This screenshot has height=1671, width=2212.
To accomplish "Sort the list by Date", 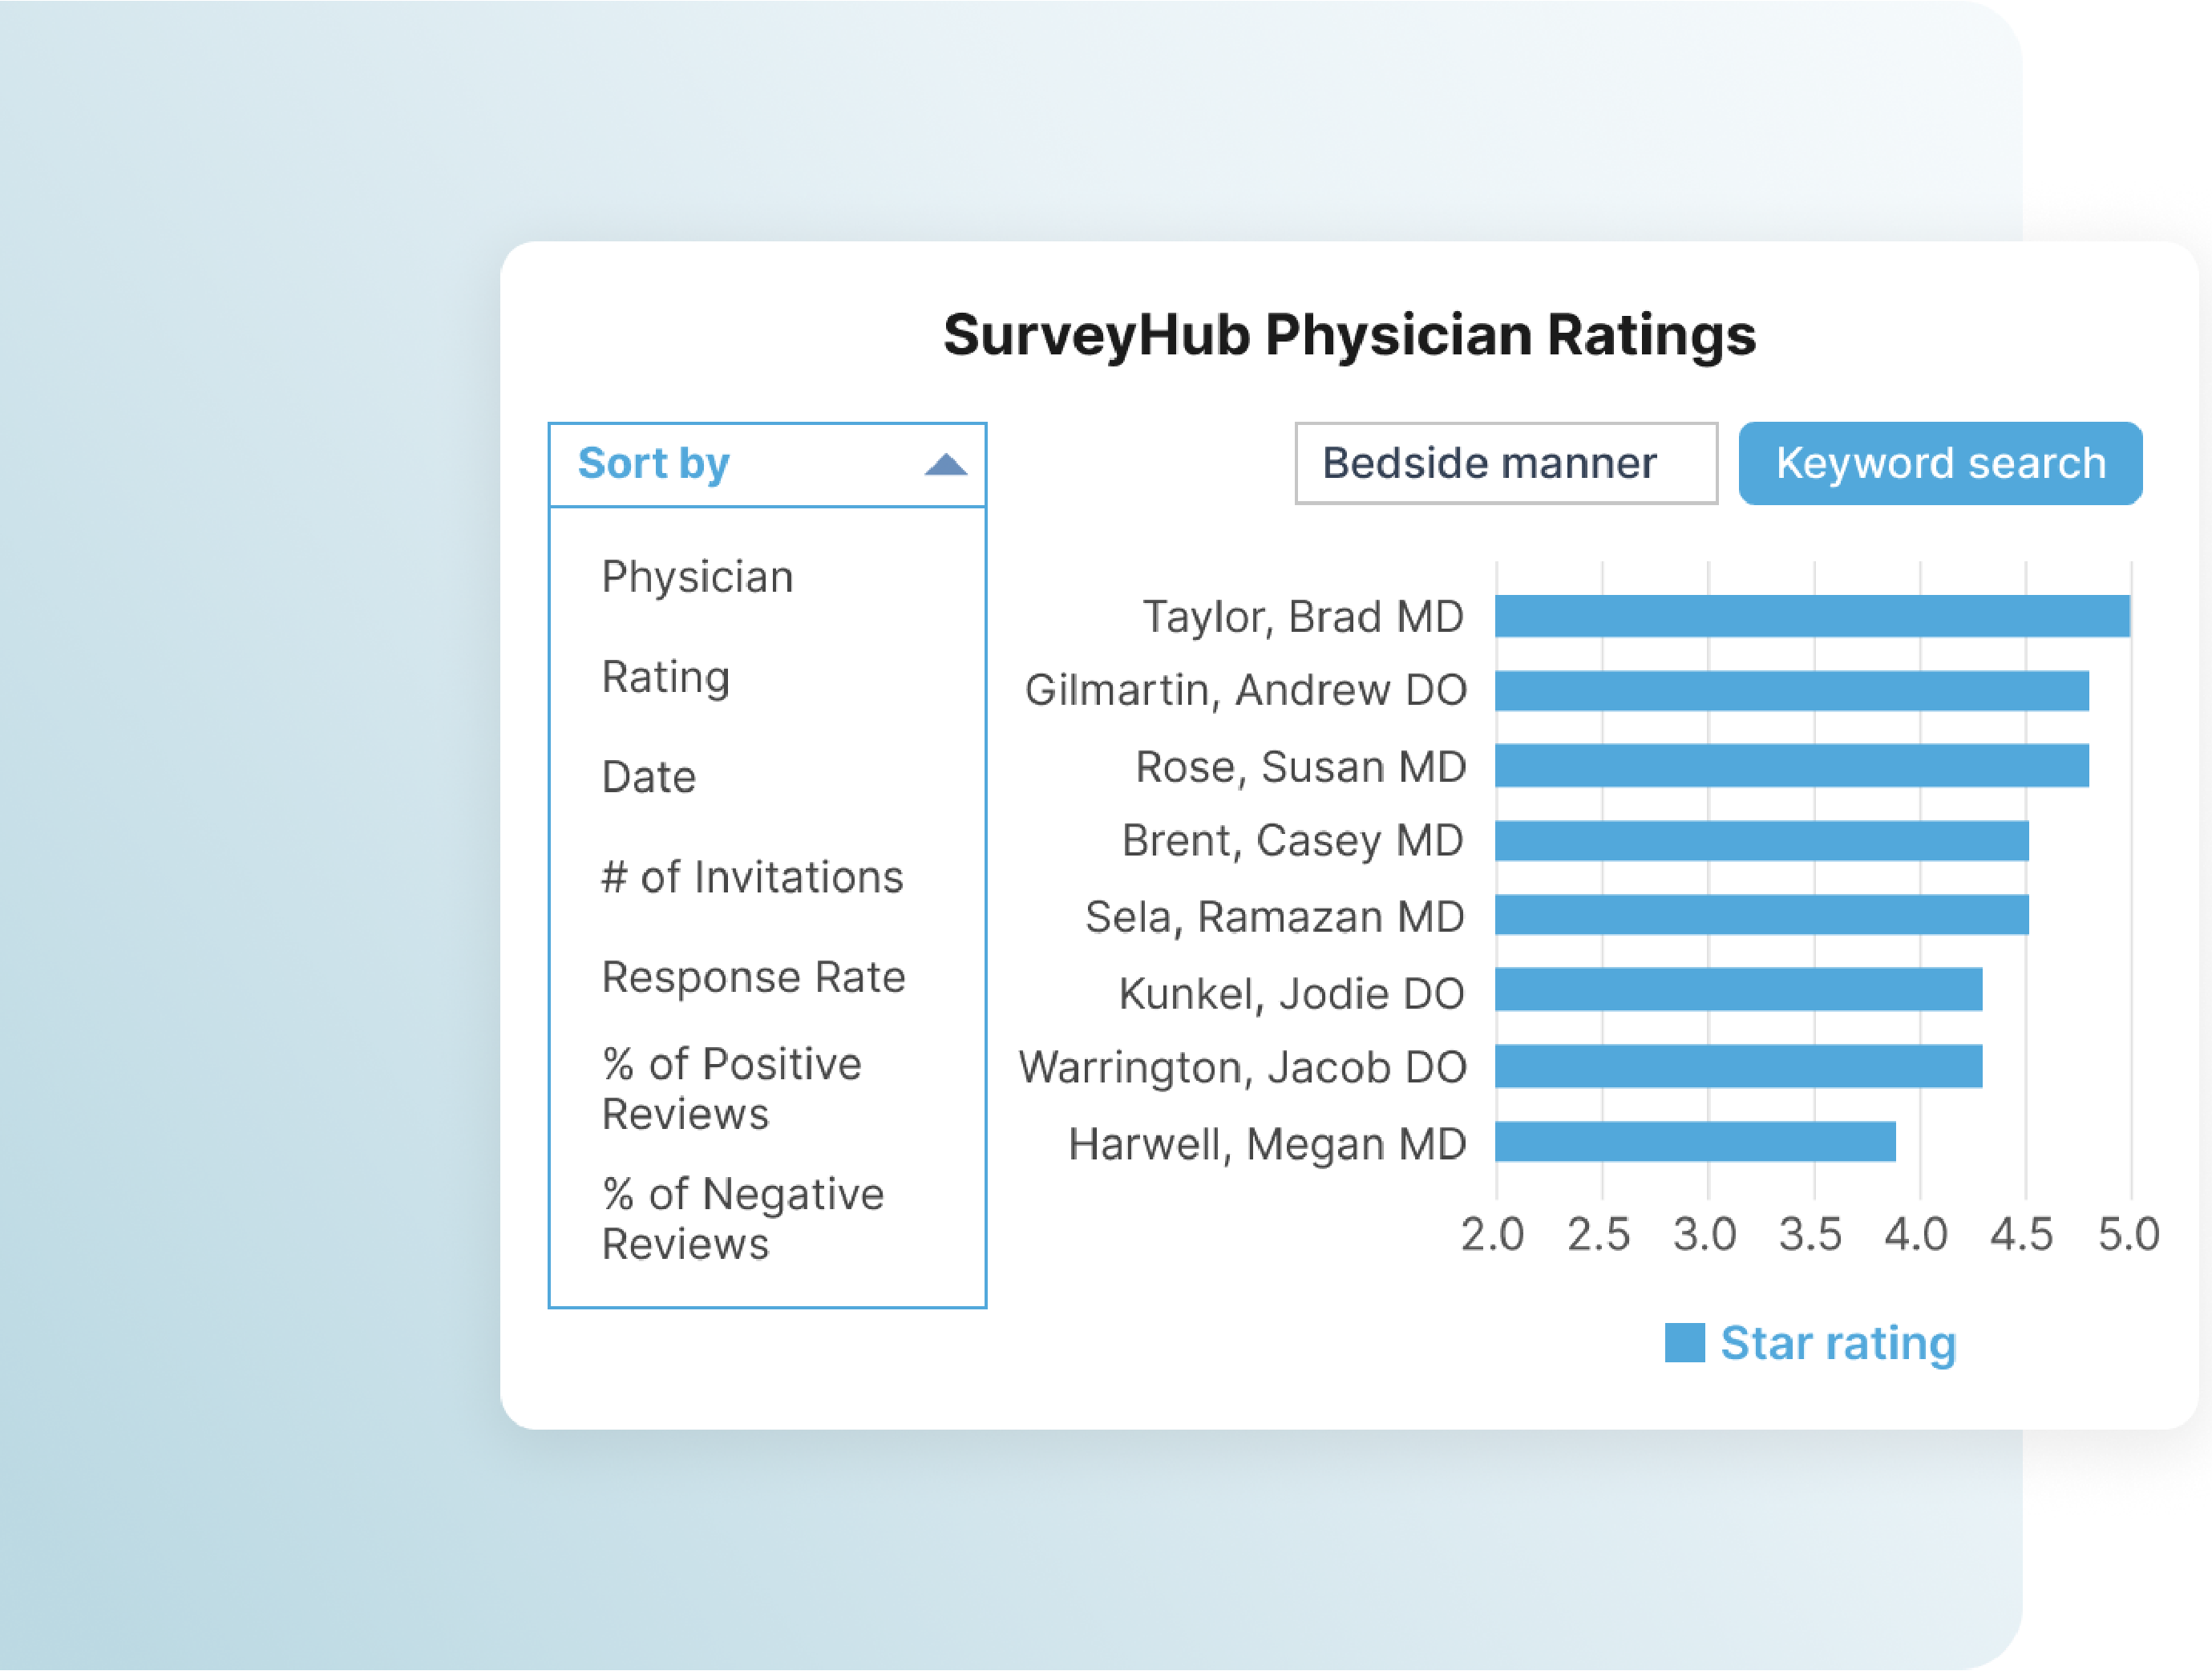I will coord(647,776).
